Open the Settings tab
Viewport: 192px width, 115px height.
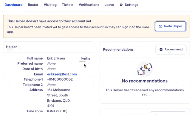coord(129,5)
